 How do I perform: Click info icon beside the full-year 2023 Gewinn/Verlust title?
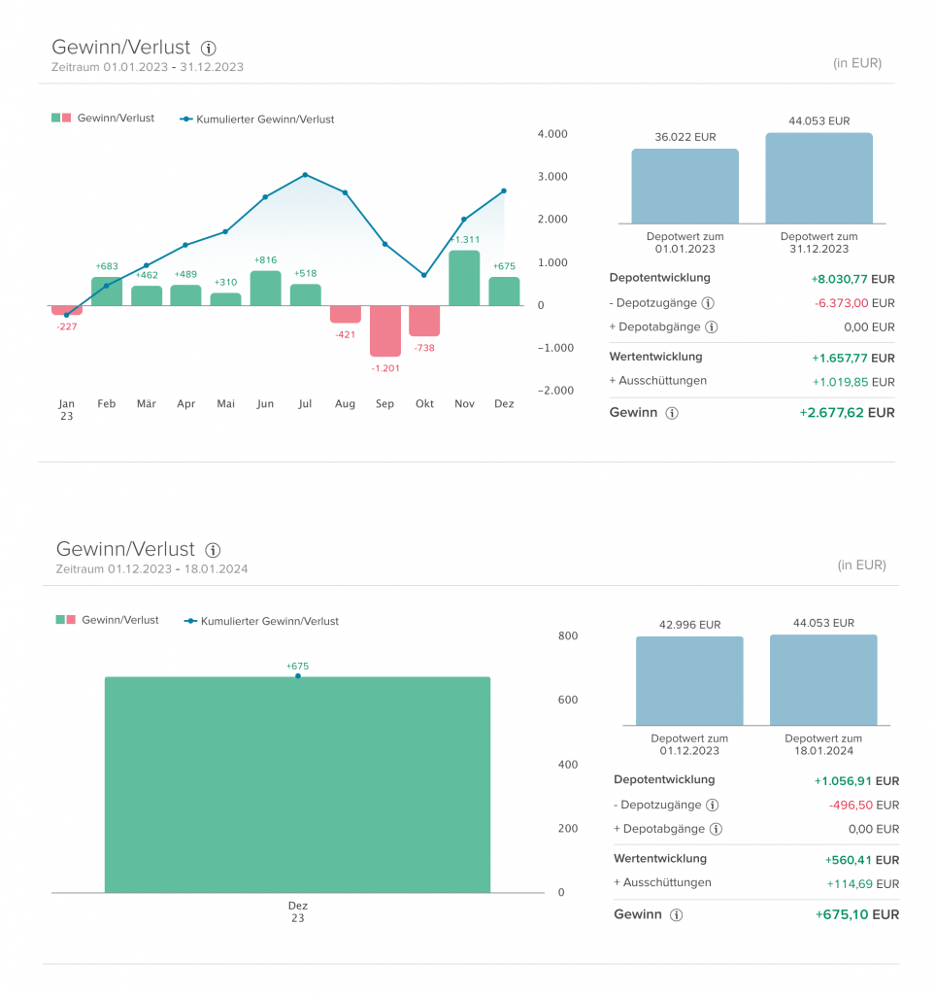[x=209, y=48]
